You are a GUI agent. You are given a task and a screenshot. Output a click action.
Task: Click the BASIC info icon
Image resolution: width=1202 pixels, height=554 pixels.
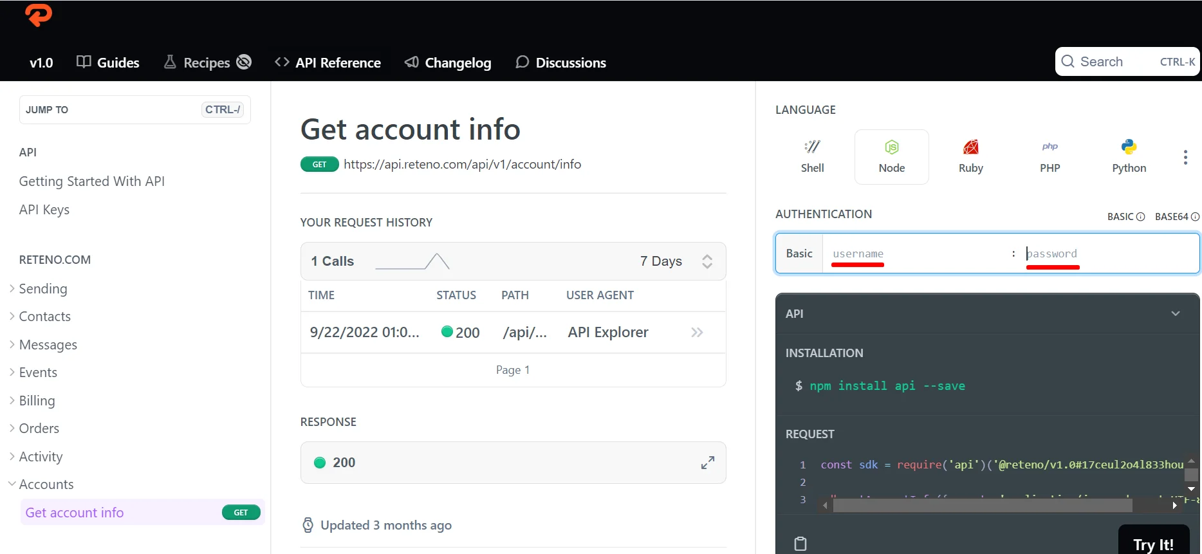1140,217
